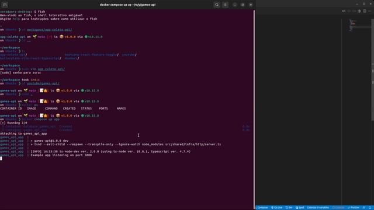Click the youtube/games-api/ path in terminal

pyautogui.click(x=43, y=83)
